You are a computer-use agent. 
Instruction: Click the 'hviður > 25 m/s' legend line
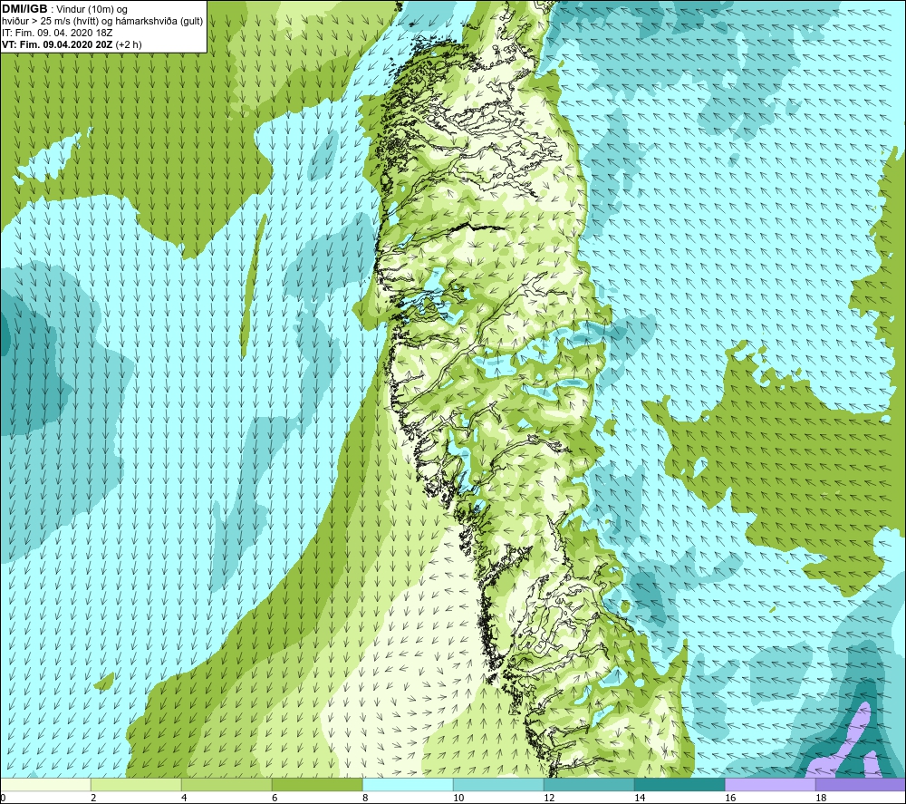(102, 22)
